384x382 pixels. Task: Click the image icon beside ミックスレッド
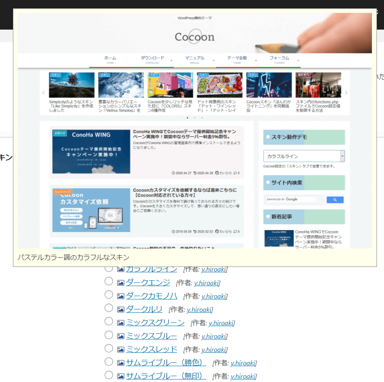coord(120,349)
